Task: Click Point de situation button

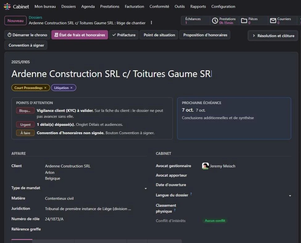Action: 159,35
